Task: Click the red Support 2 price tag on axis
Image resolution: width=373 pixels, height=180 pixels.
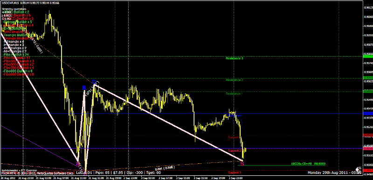Action: coord(368,148)
